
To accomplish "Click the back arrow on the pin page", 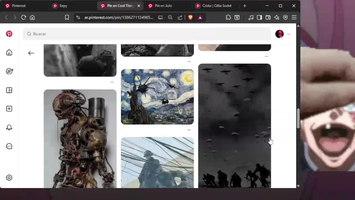I will [31, 53].
